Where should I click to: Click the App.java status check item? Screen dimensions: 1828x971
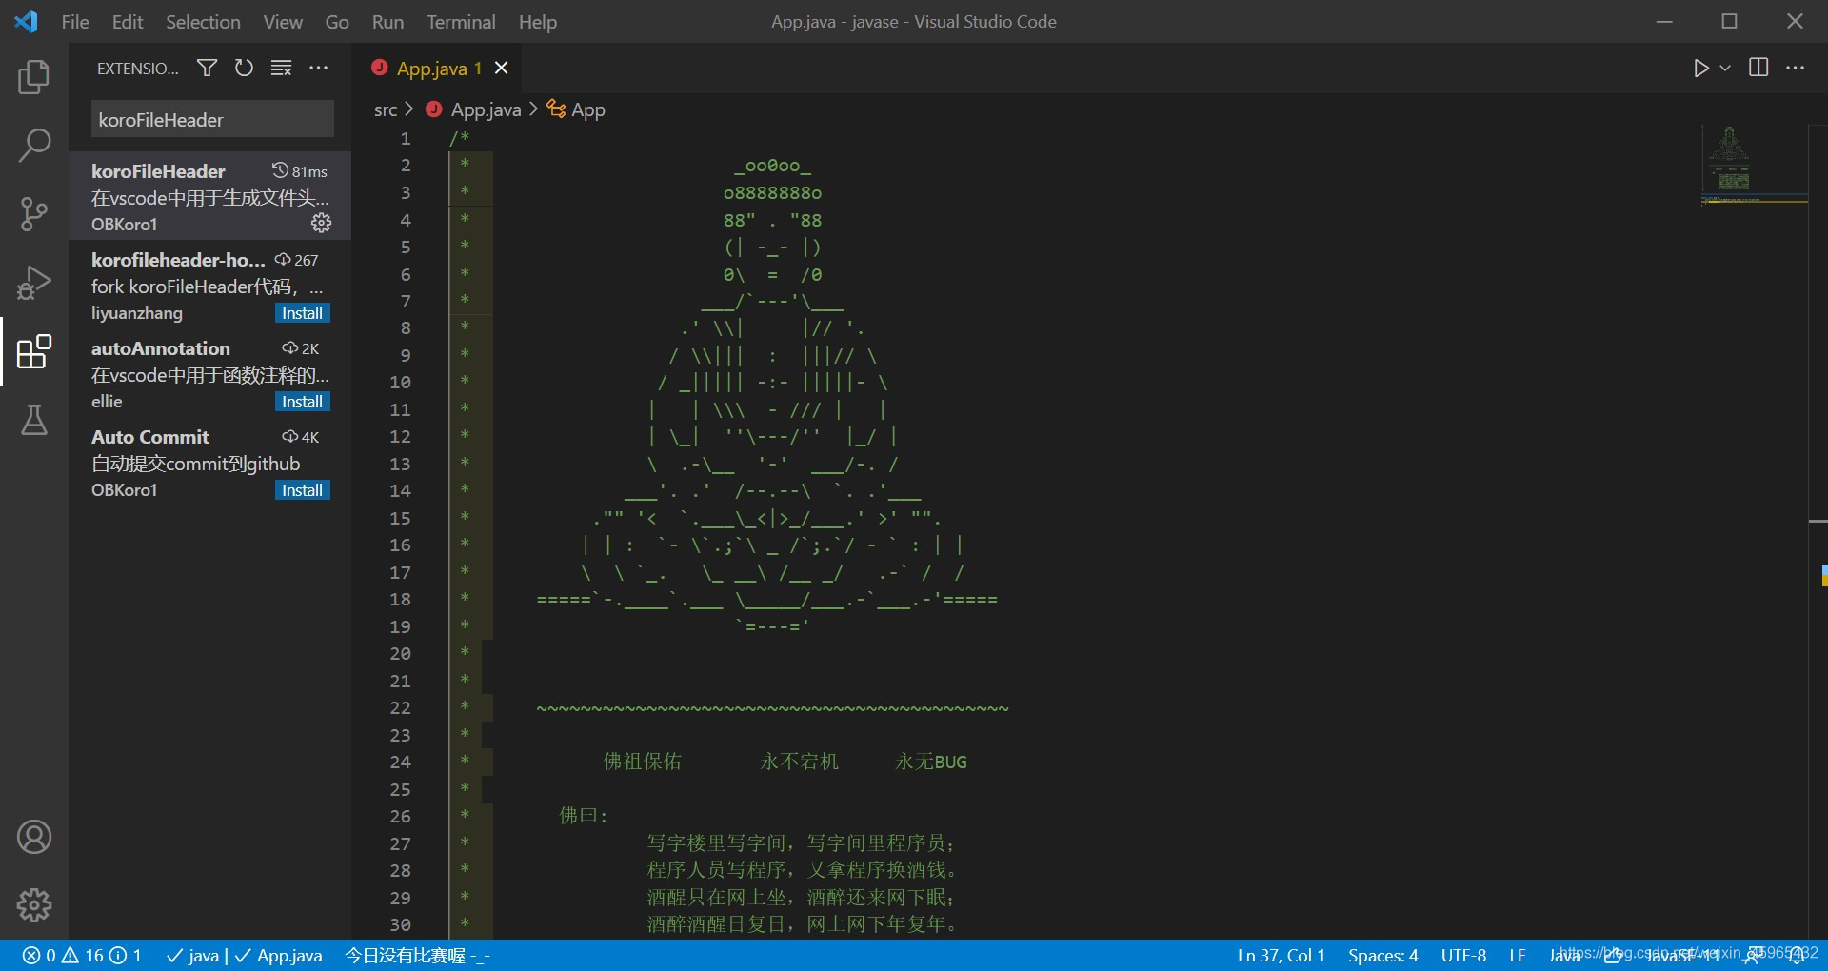tap(278, 955)
